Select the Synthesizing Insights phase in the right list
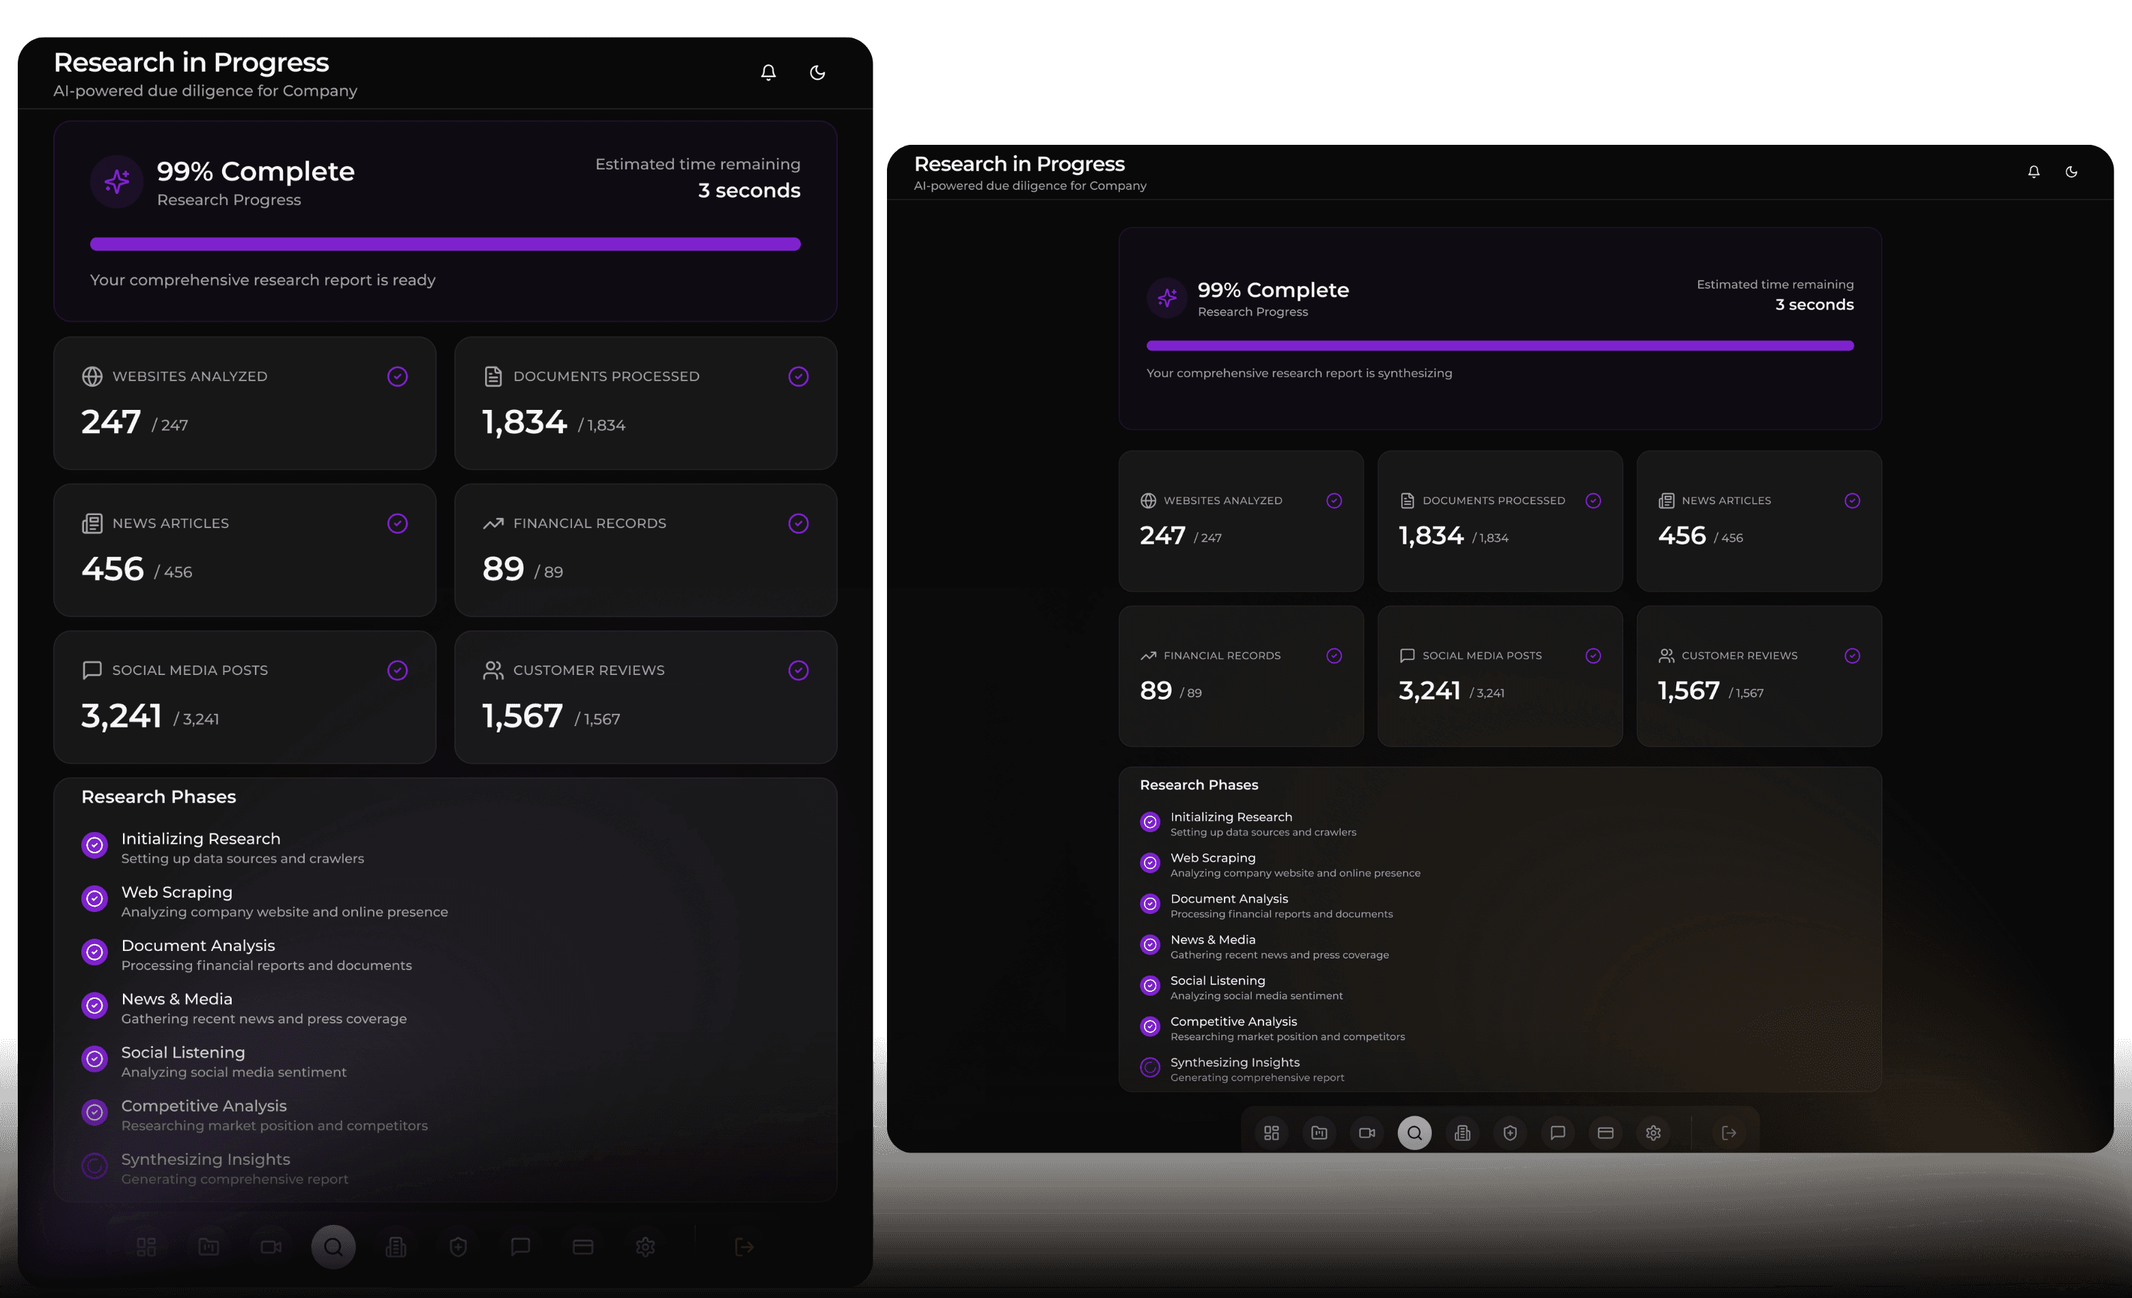 tap(1234, 1063)
